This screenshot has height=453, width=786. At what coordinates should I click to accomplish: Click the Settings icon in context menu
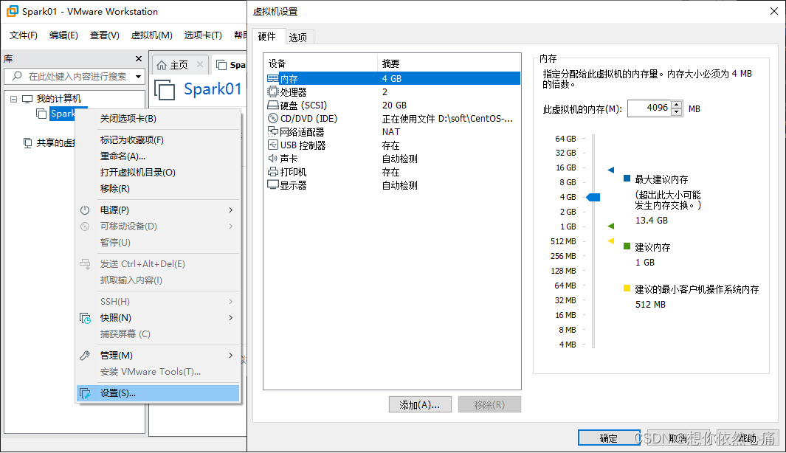point(85,393)
